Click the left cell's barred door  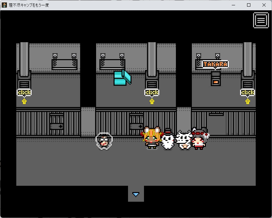(57, 124)
